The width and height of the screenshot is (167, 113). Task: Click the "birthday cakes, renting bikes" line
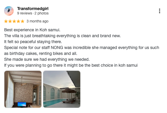coord(41,53)
